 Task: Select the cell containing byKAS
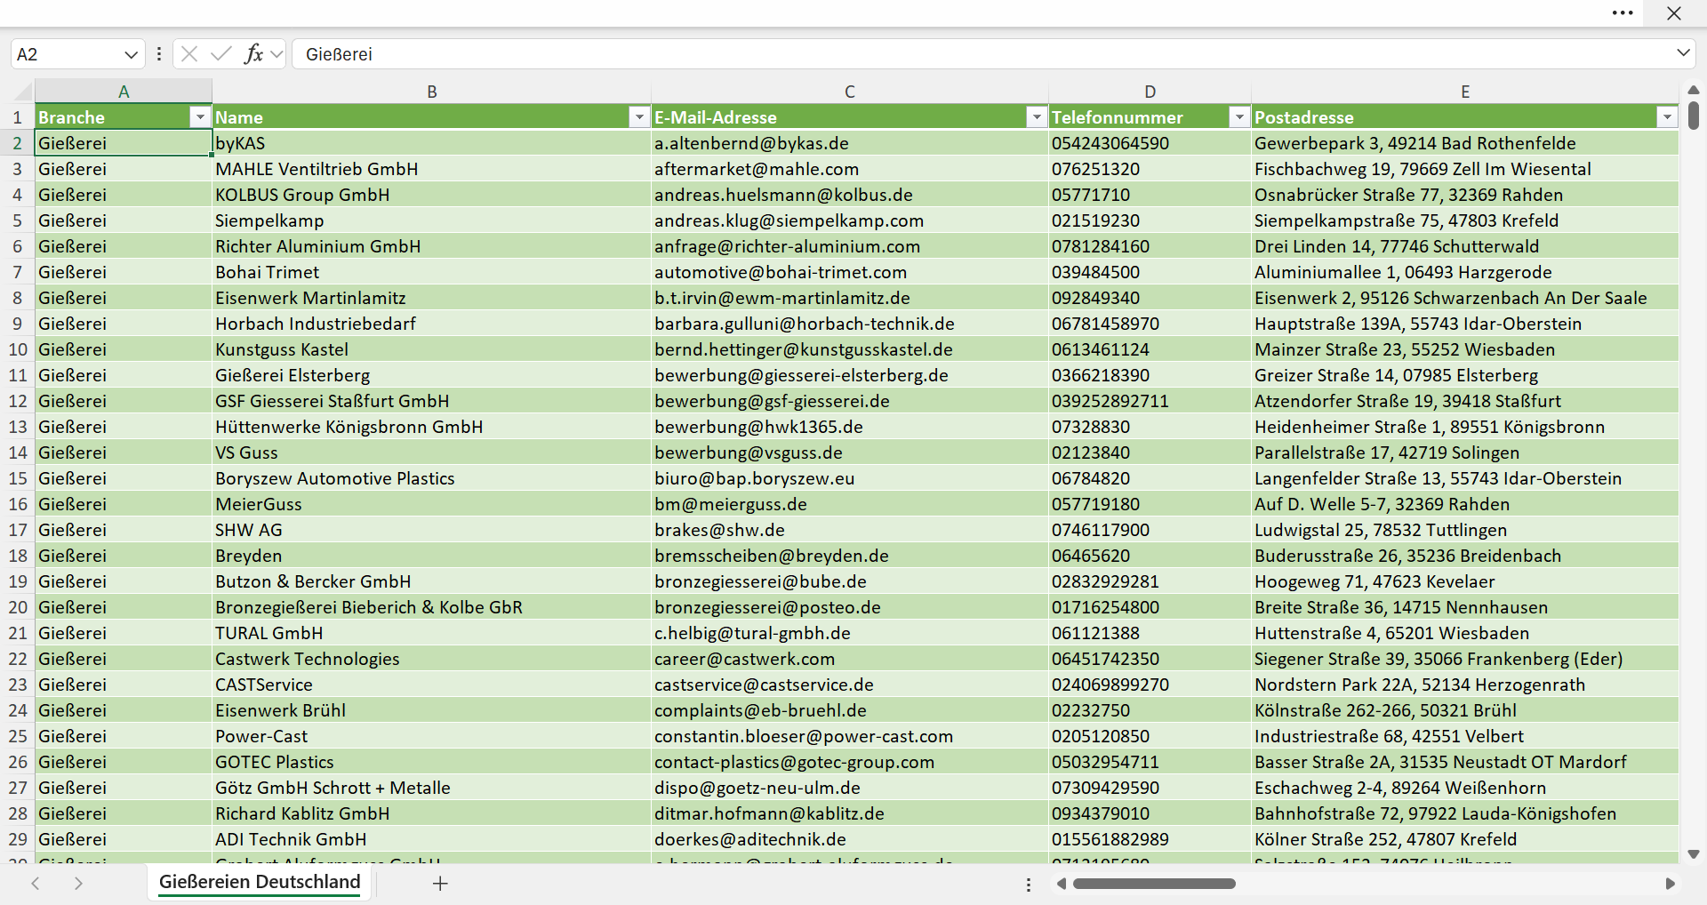tap(431, 143)
